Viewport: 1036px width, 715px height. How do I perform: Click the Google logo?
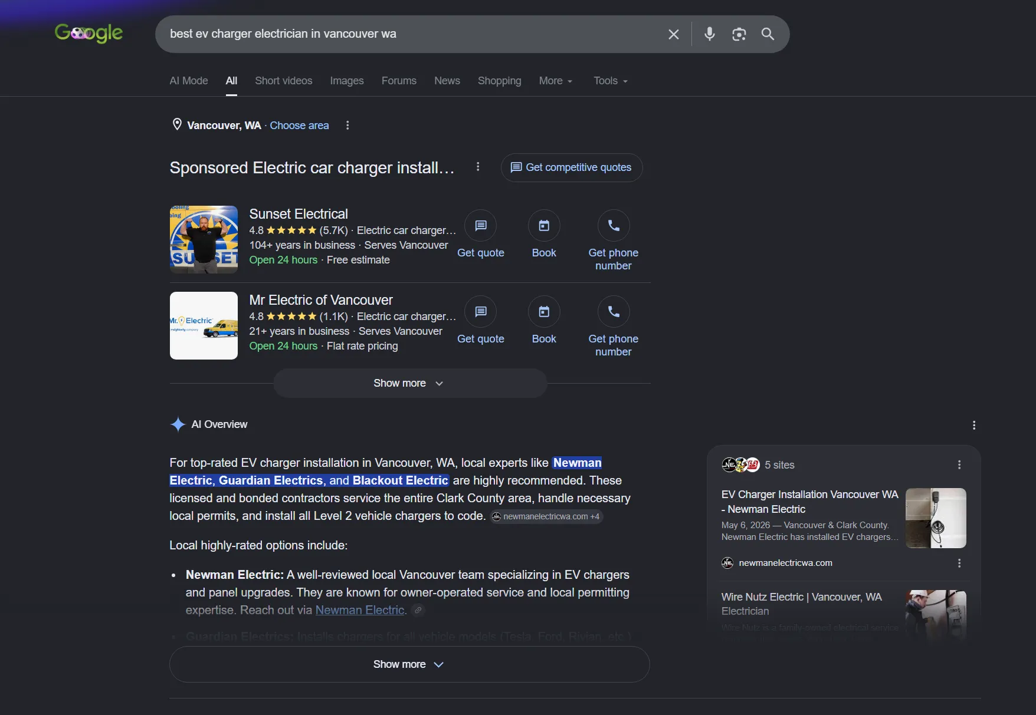click(x=88, y=33)
